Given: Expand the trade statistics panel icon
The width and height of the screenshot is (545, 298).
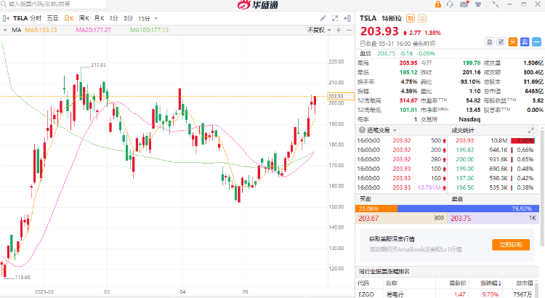Looking at the screenshot, I should pyautogui.click(x=530, y=130).
